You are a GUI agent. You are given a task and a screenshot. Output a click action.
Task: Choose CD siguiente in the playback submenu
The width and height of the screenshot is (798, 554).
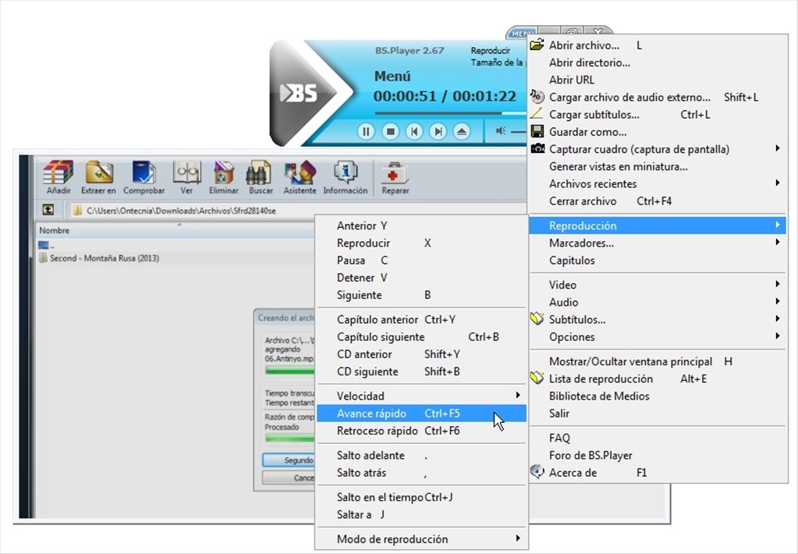point(421,371)
